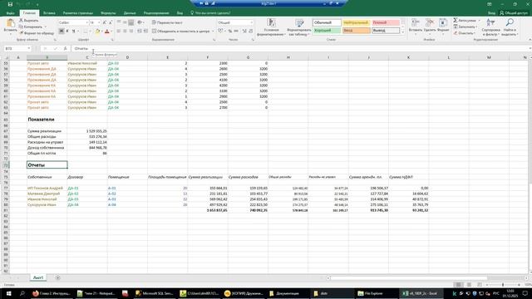Open Format as Table (Форматировать как таблицу)

[x=299, y=27]
